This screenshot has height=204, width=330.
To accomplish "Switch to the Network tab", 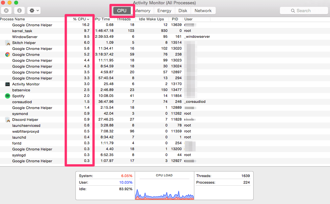I will (x=203, y=11).
